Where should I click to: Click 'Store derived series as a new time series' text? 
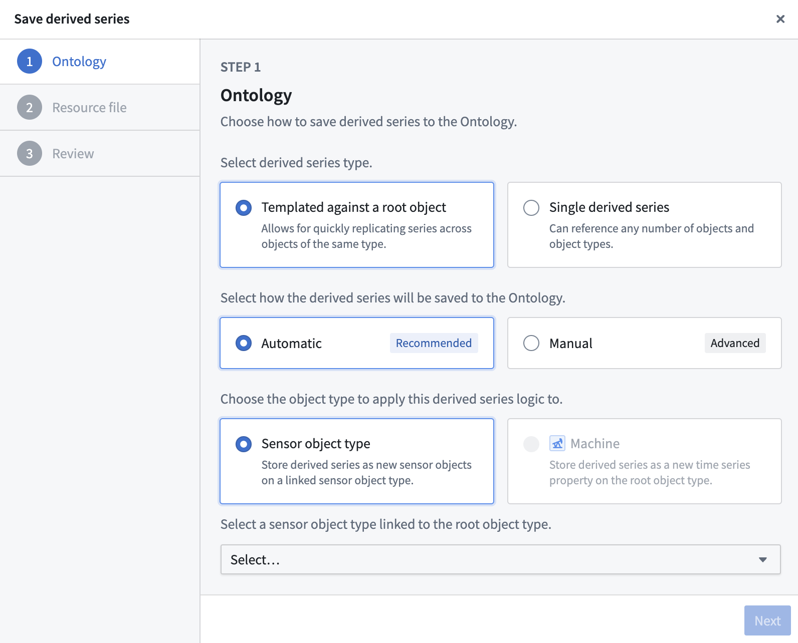650,472
